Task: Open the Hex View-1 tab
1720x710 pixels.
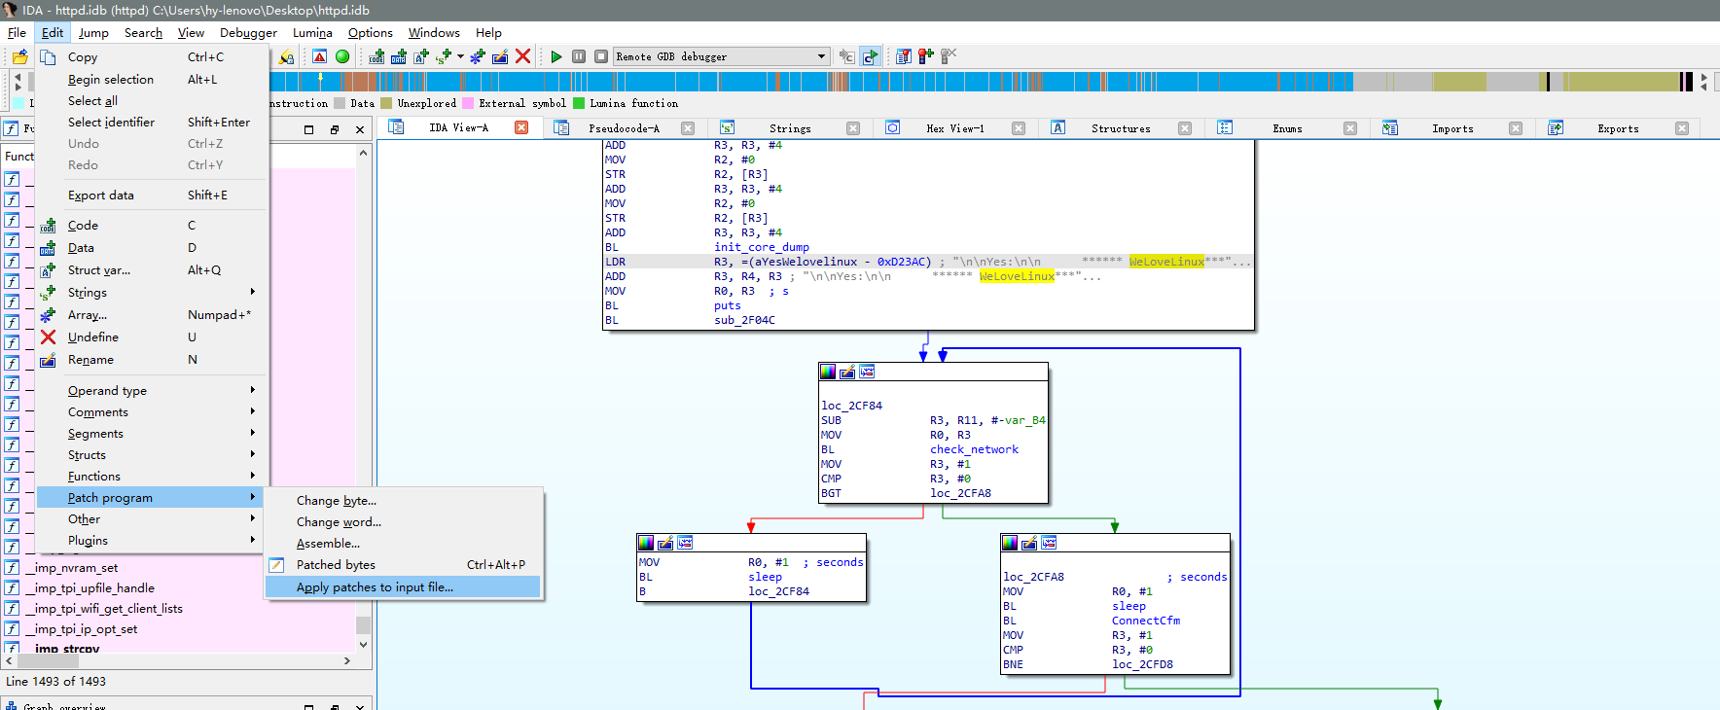Action: click(954, 128)
